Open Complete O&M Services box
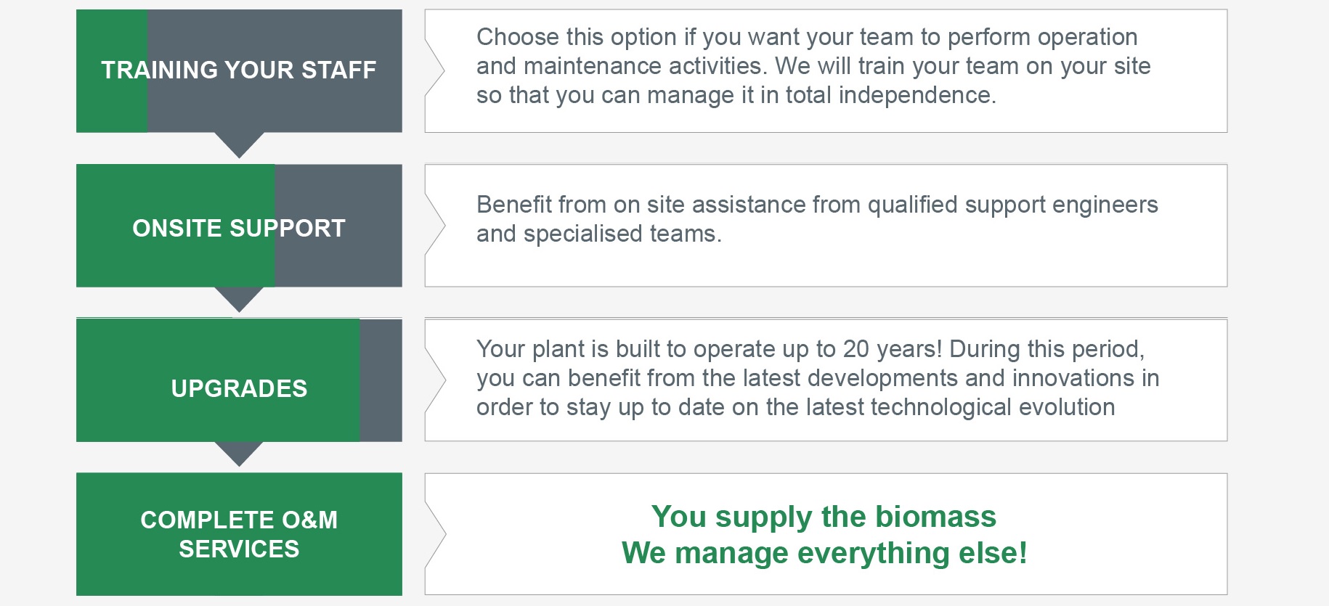1329x606 pixels. click(239, 534)
